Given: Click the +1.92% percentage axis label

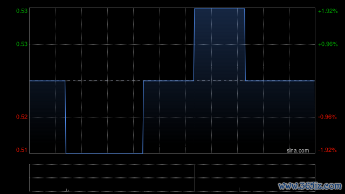Looking at the screenshot, I should pyautogui.click(x=328, y=11).
